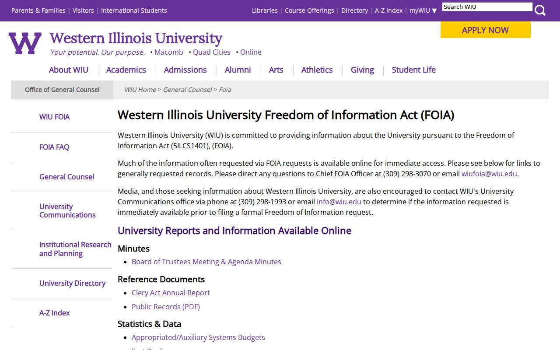The height and width of the screenshot is (350, 560).
Task: Open University Directory sidebar link
Action: pyautogui.click(x=72, y=283)
